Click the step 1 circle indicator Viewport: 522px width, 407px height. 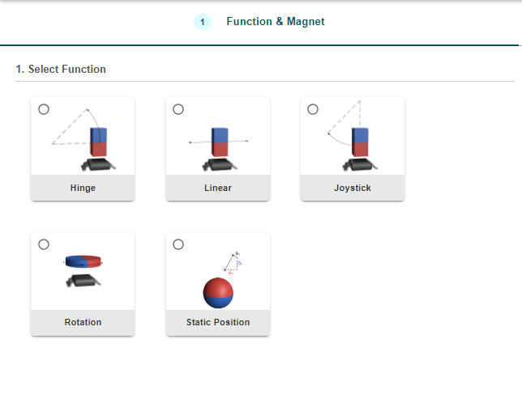202,22
